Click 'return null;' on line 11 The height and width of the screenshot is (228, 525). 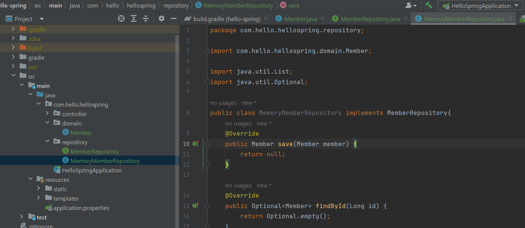[x=262, y=154]
